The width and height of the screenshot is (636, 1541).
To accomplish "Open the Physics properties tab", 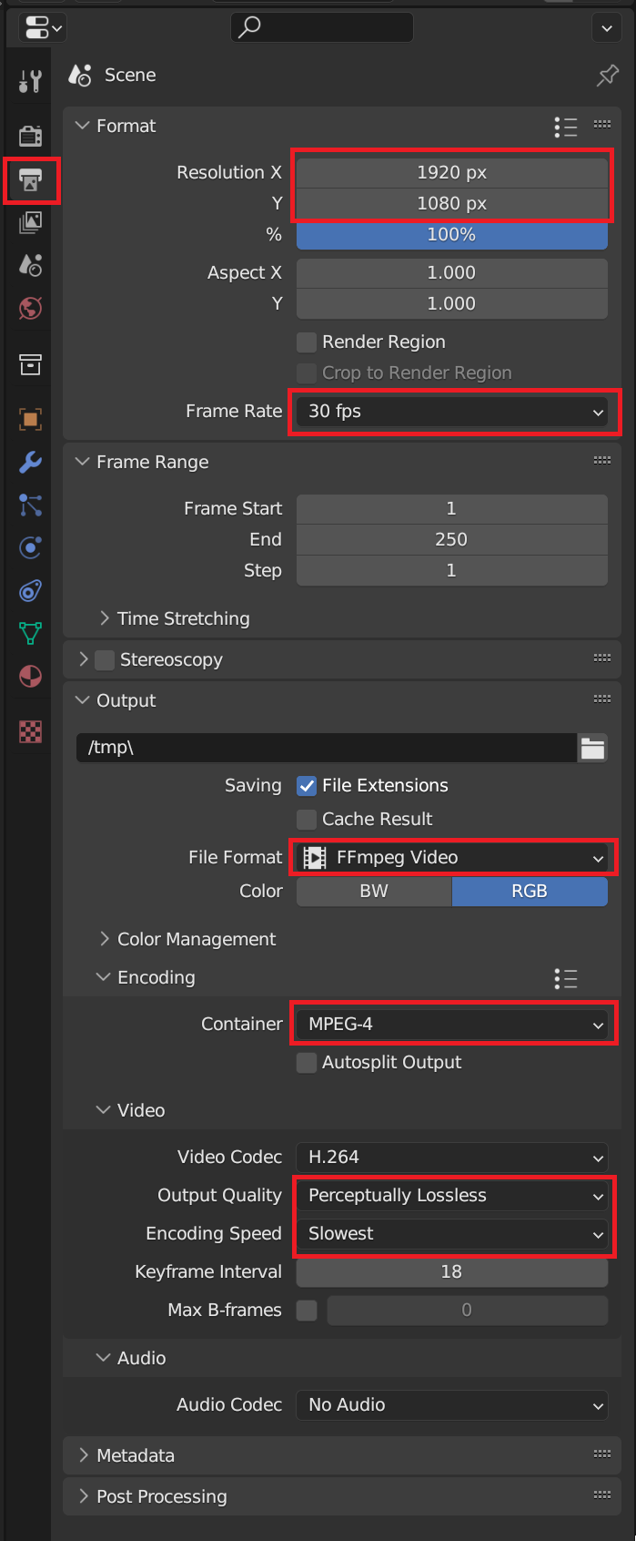I will [30, 547].
